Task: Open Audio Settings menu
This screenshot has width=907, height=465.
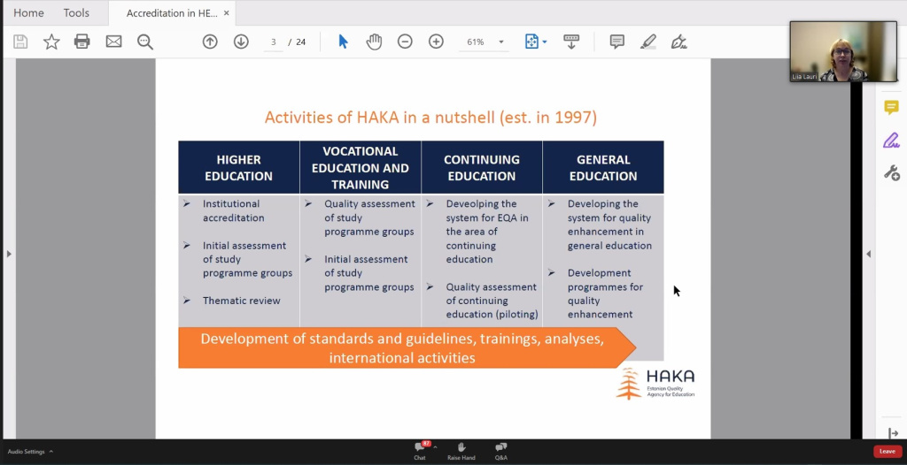Action: (x=31, y=452)
